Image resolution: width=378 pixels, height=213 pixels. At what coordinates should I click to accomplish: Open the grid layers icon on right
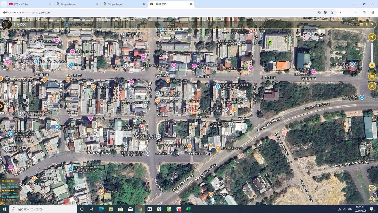click(x=372, y=76)
